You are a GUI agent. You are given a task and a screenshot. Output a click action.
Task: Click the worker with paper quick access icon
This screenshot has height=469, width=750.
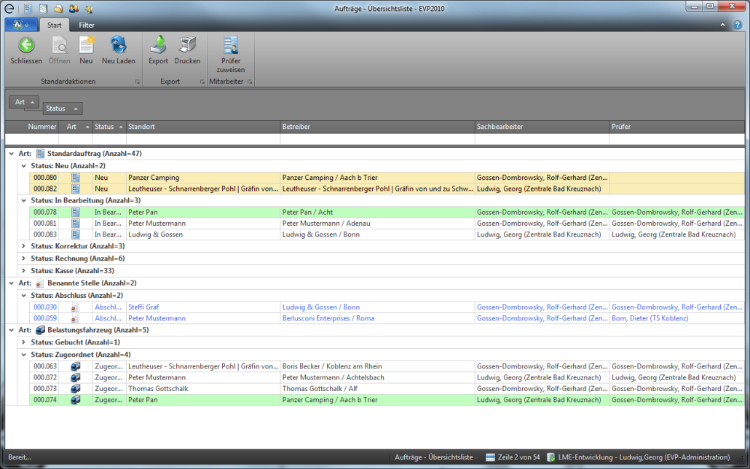pyautogui.click(x=89, y=9)
